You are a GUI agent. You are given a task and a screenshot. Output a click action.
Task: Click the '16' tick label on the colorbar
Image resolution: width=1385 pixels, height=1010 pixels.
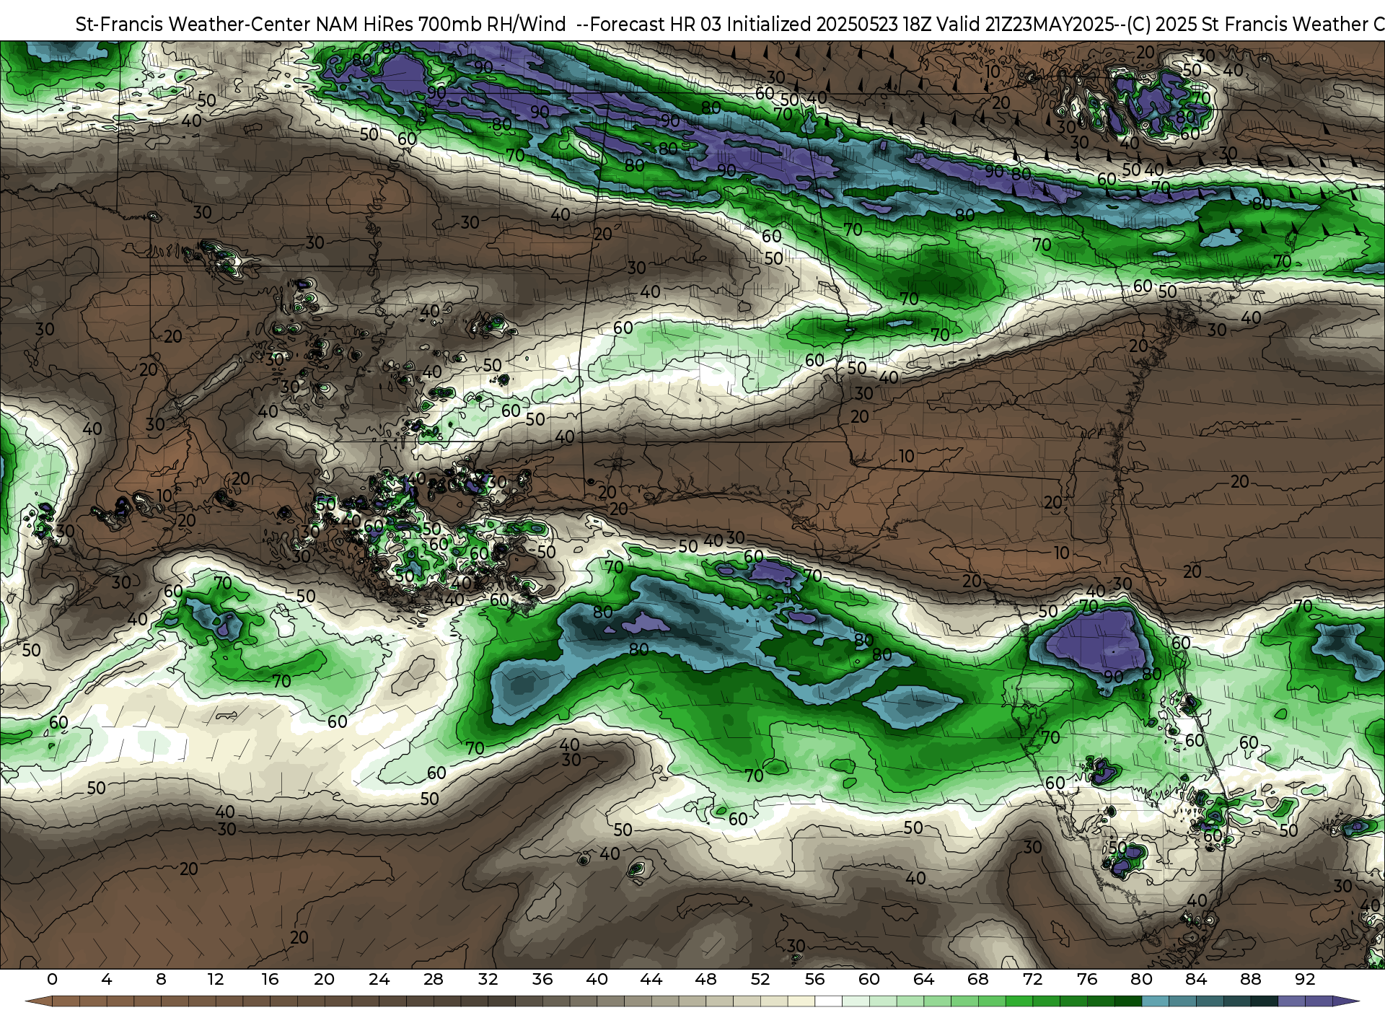(x=270, y=979)
